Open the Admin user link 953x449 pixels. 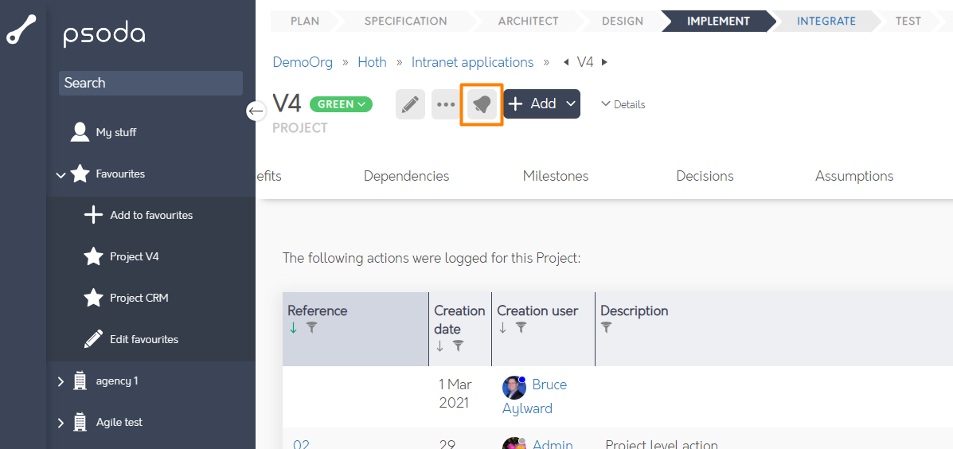[x=553, y=445]
